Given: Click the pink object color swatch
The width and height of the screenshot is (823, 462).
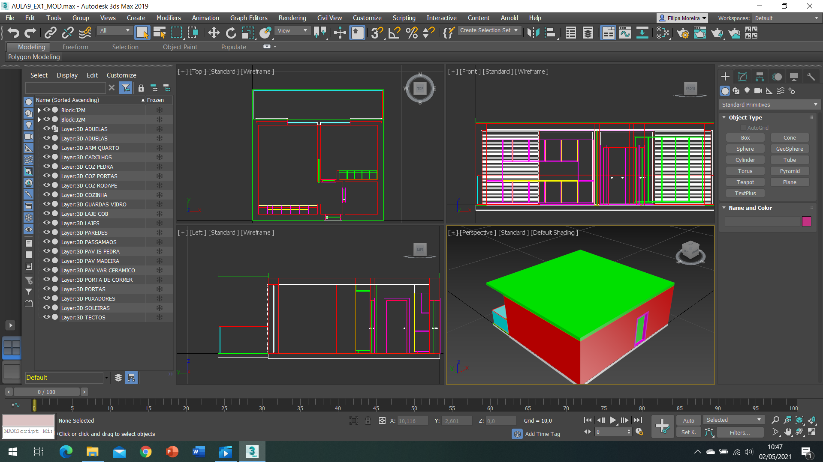Looking at the screenshot, I should 806,221.
